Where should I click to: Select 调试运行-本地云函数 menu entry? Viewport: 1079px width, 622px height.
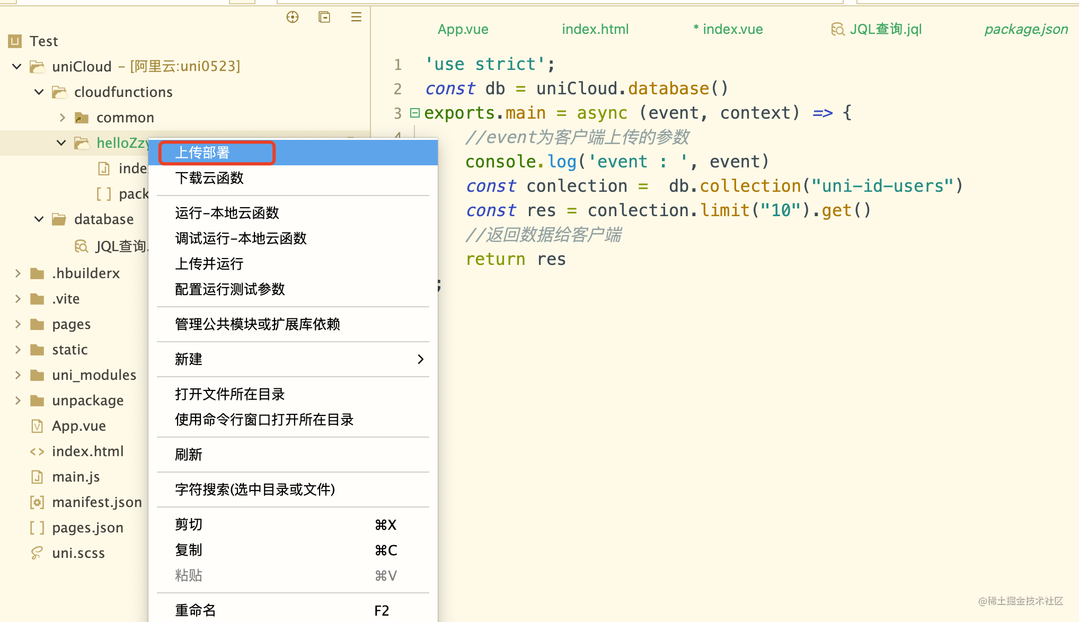293,238
